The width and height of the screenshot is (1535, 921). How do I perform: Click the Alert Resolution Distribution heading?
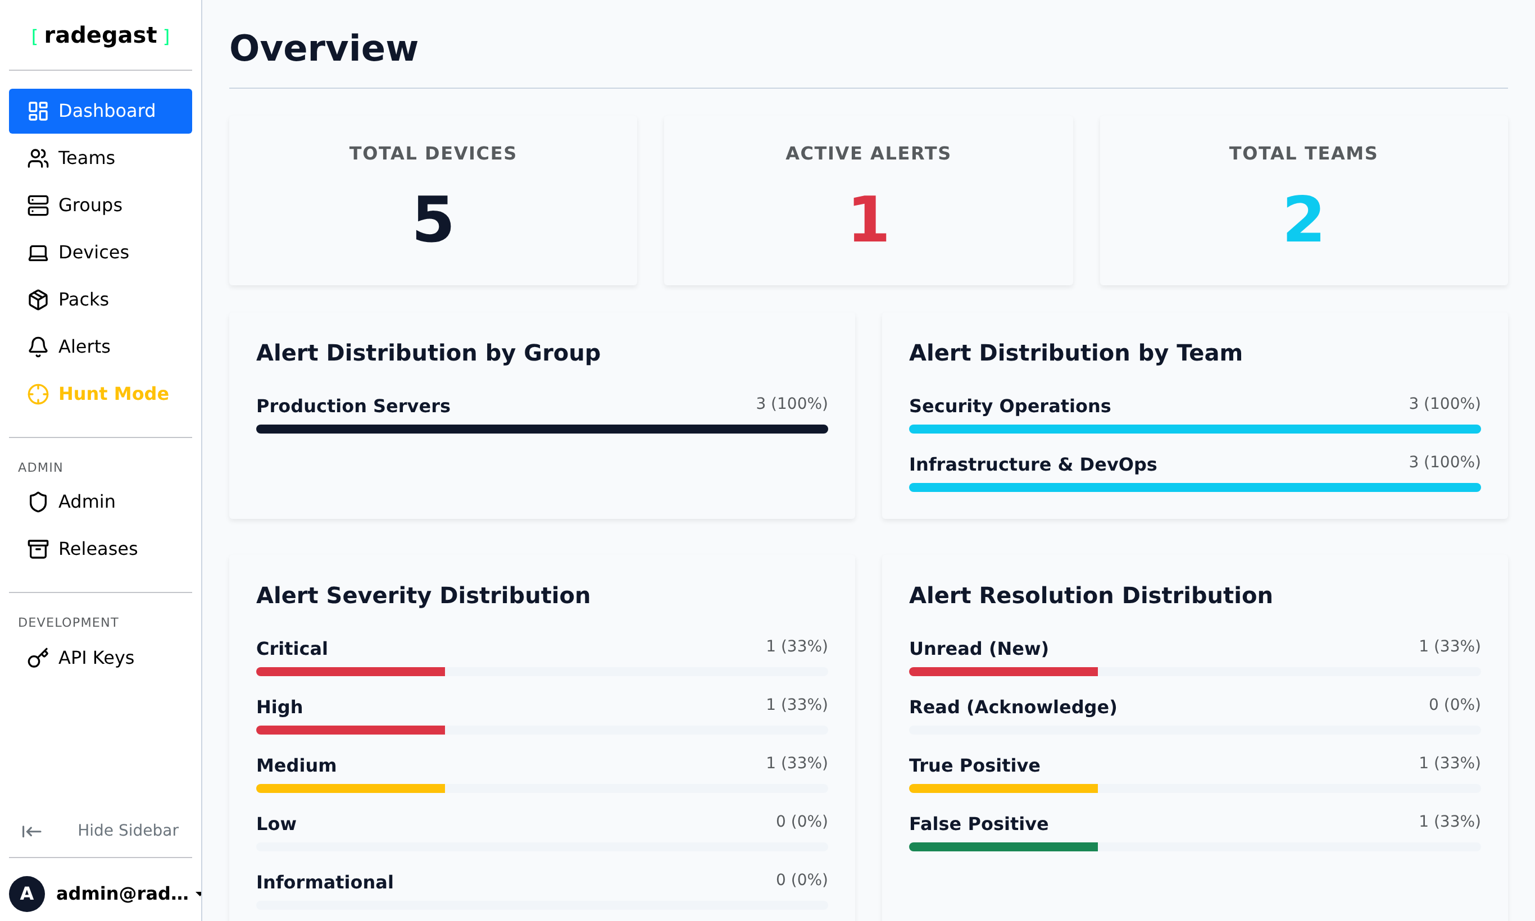tap(1091, 595)
